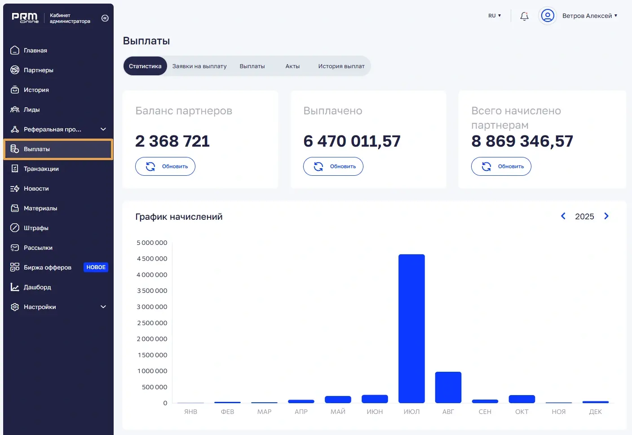Open Биржа офферов icon in sidebar
The height and width of the screenshot is (435, 632).
[15, 267]
